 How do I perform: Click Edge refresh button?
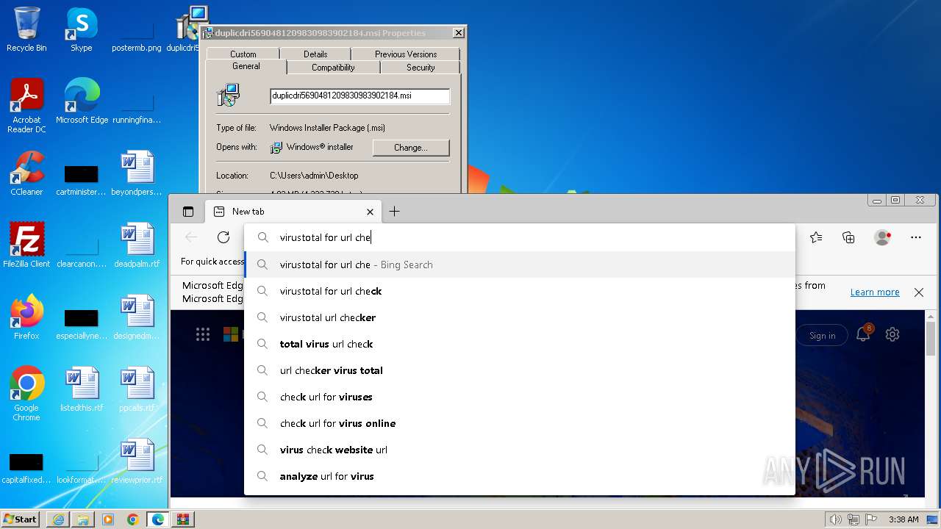pyautogui.click(x=223, y=237)
